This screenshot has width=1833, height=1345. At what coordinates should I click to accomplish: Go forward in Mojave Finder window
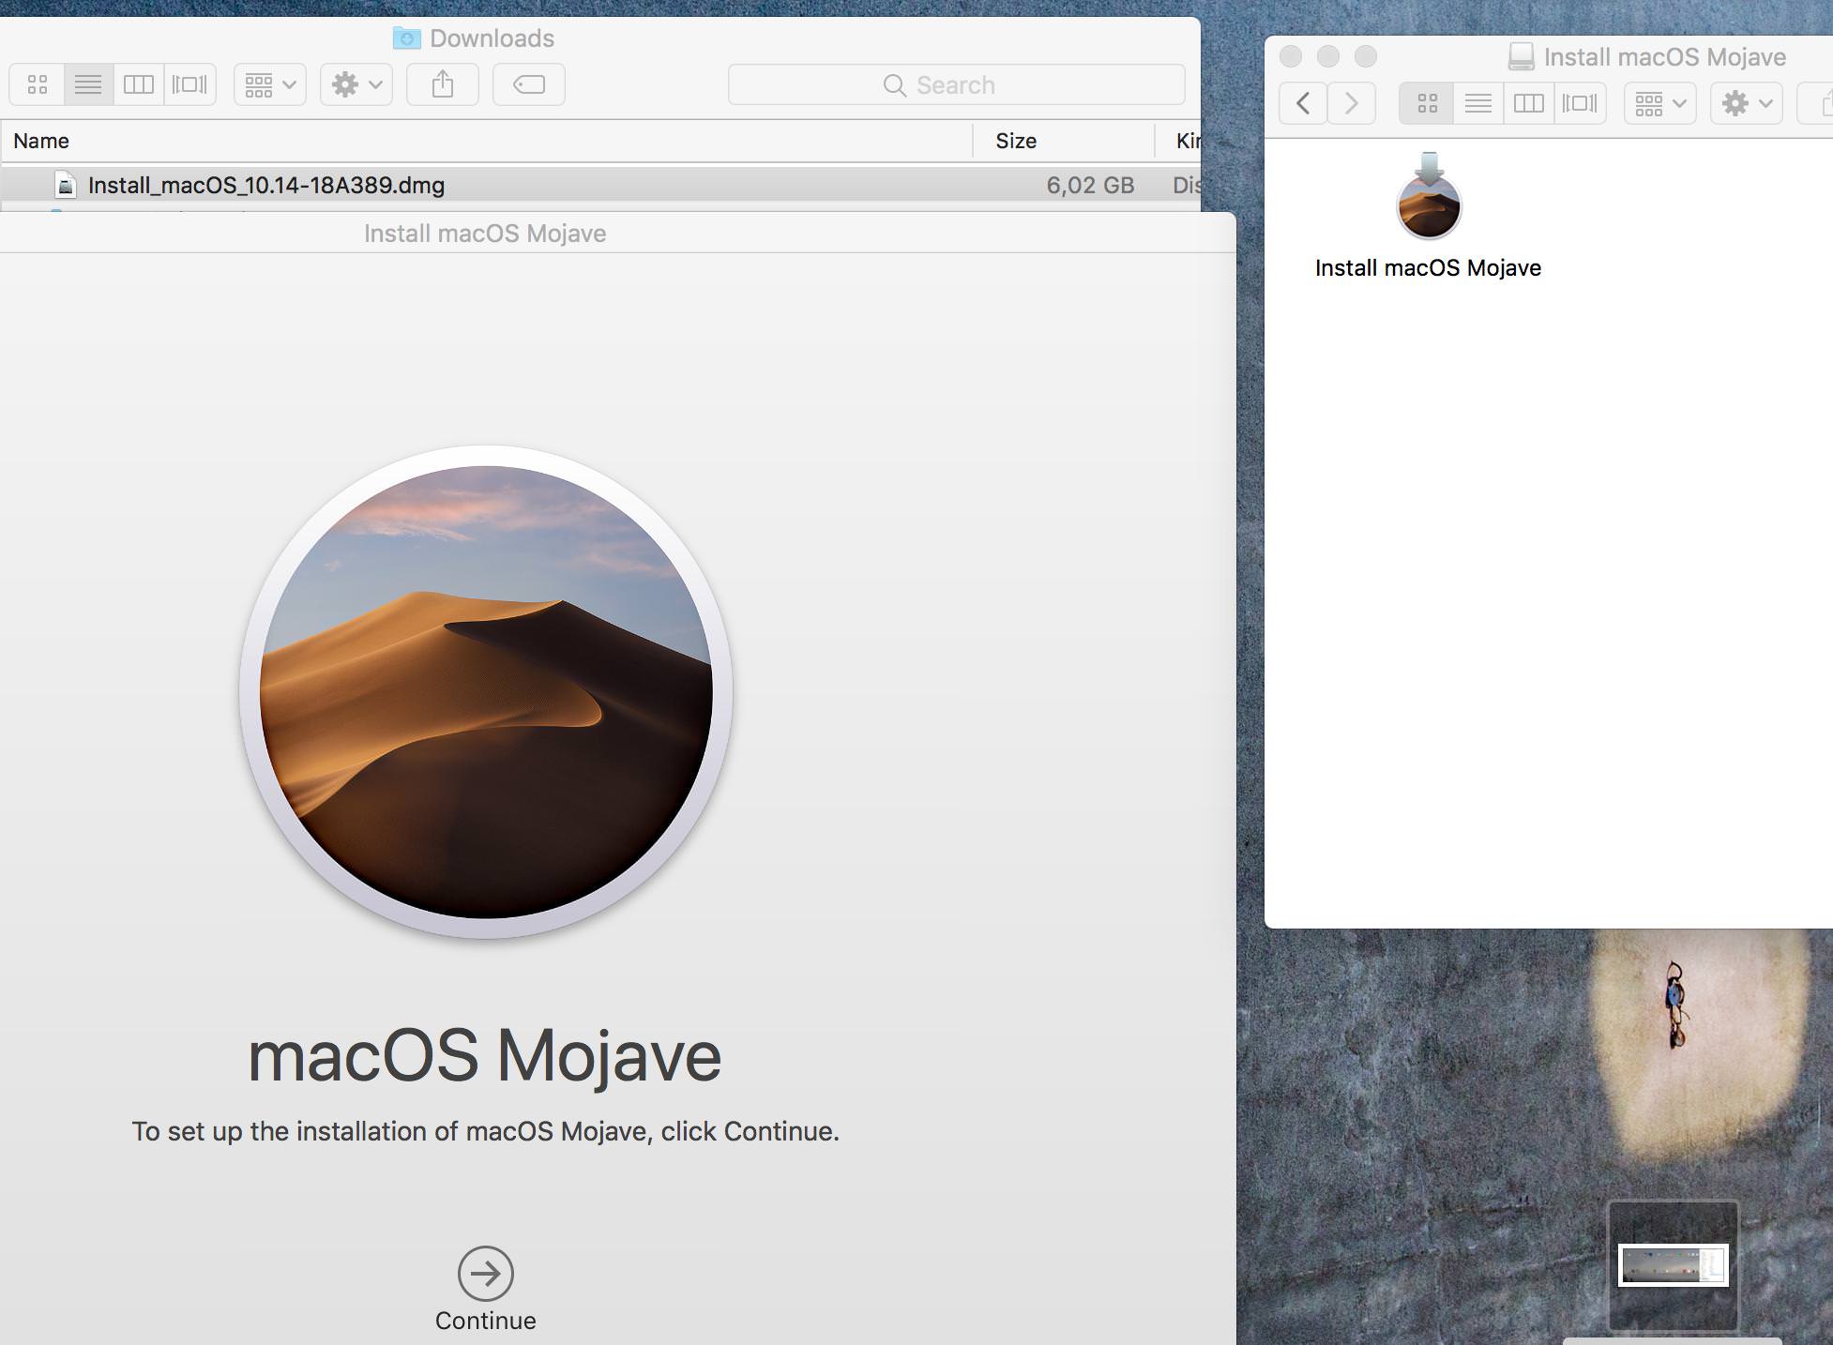pos(1352,103)
